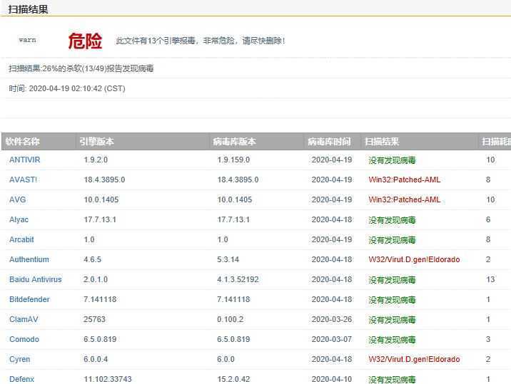Click the 扫描结果 column header
Viewport: 511px width, 384px height.
382,141
